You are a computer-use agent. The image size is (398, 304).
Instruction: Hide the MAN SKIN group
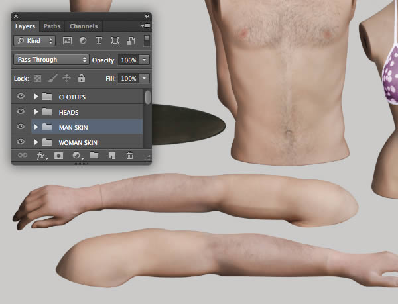(21, 127)
